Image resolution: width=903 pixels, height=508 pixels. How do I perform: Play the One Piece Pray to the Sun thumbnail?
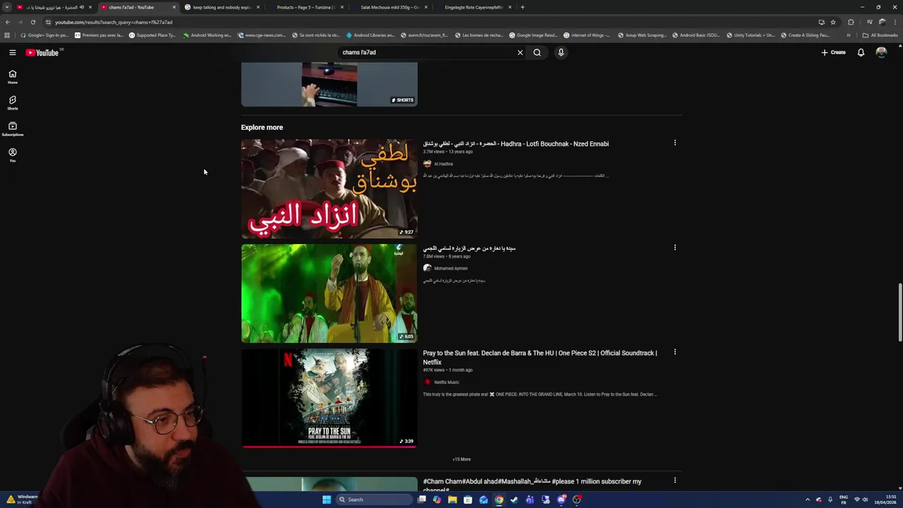click(x=329, y=398)
